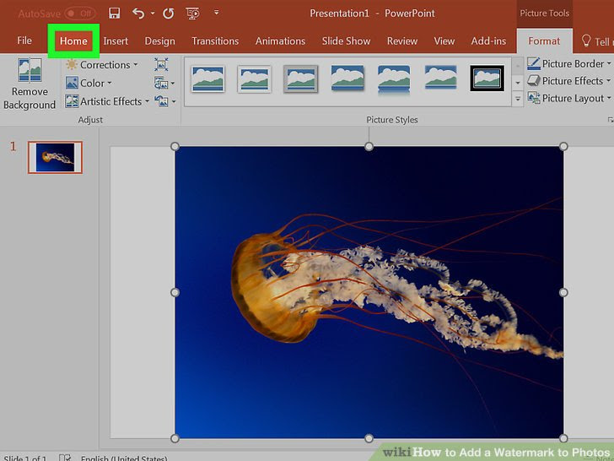Apply the second picture style, Beveled Matte
Image resolution: width=614 pixels, height=461 pixels.
tap(255, 79)
